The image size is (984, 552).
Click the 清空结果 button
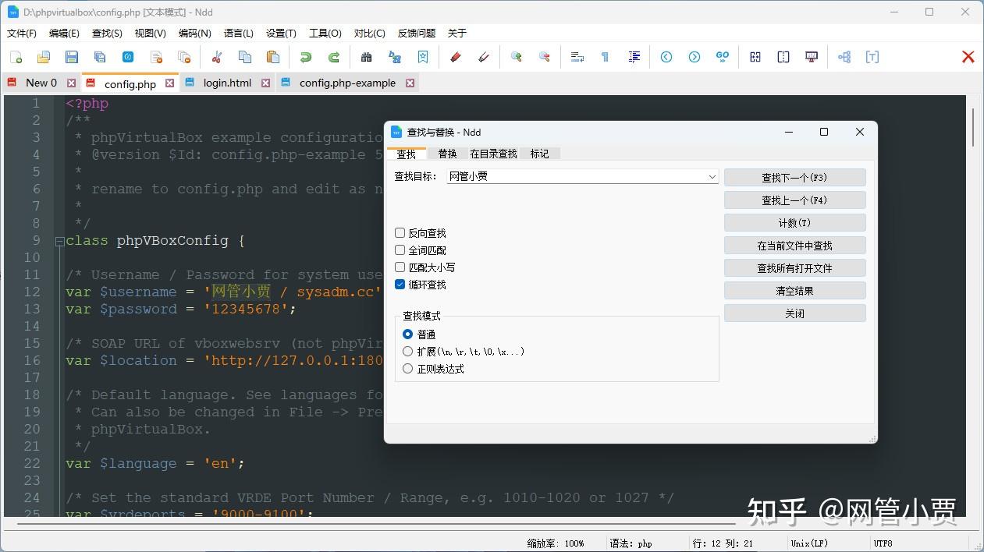[794, 290]
